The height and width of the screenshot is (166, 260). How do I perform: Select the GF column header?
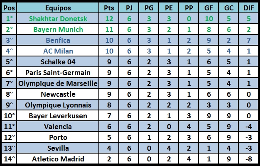(208, 8)
